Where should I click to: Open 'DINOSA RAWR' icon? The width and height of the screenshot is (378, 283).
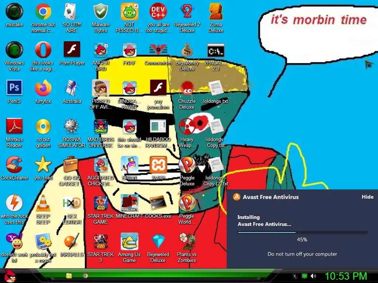(x=129, y=88)
